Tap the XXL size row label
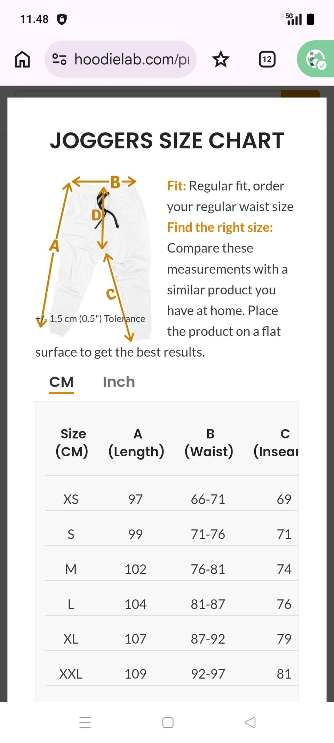The height and width of the screenshot is (743, 334). click(x=71, y=674)
